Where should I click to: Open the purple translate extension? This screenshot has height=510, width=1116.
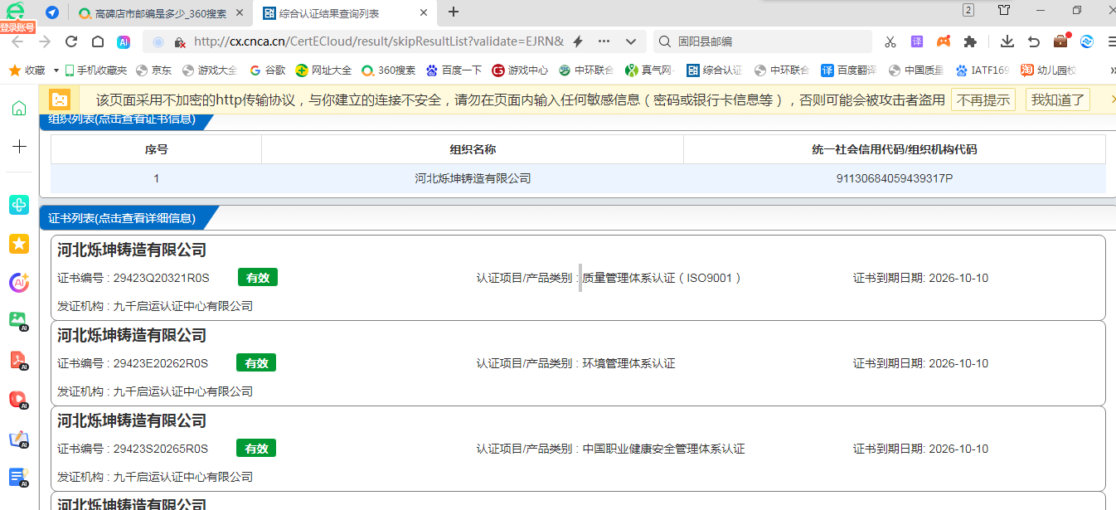(917, 41)
